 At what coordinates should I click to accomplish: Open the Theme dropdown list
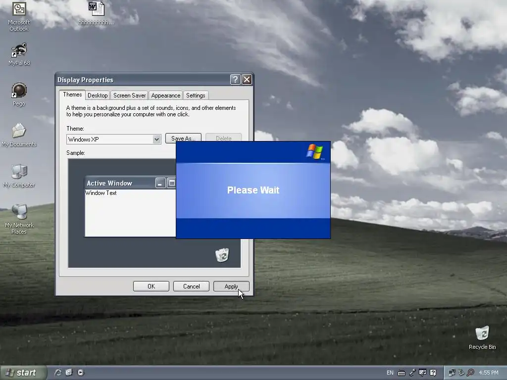coord(156,139)
